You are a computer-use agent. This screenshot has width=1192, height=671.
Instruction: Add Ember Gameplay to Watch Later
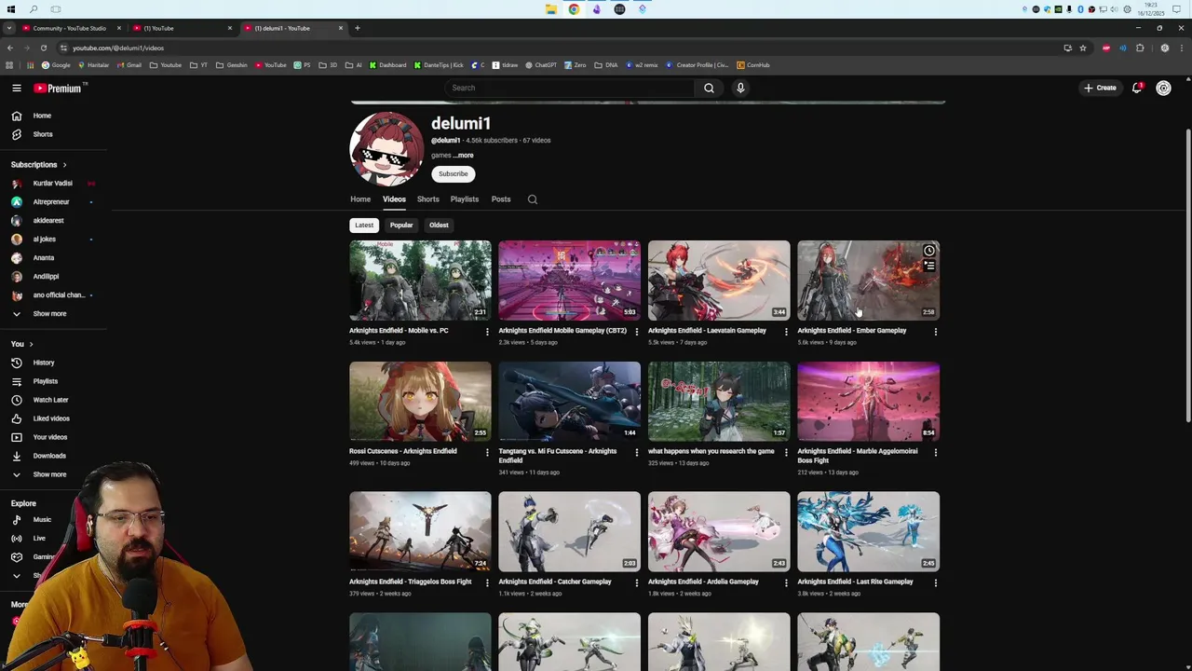tap(928, 251)
